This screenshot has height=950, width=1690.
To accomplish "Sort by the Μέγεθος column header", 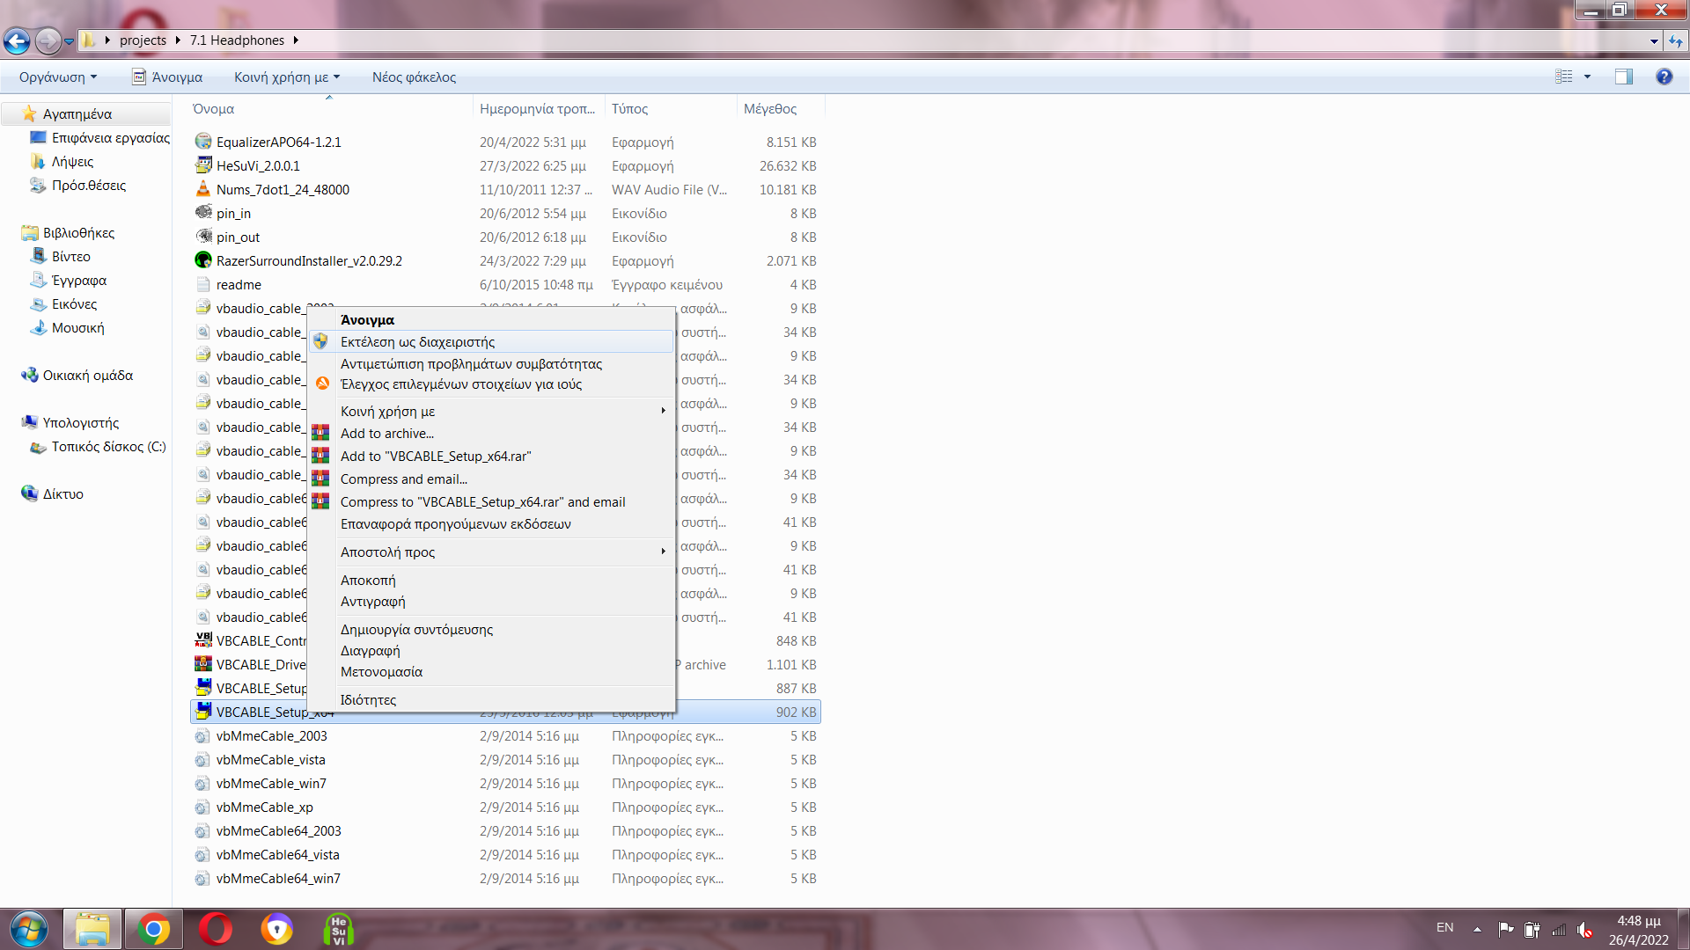I will (770, 109).
